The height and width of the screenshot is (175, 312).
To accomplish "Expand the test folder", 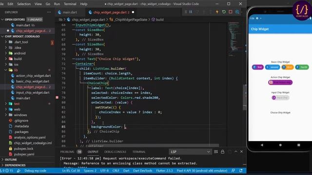I will tap(6, 104).
